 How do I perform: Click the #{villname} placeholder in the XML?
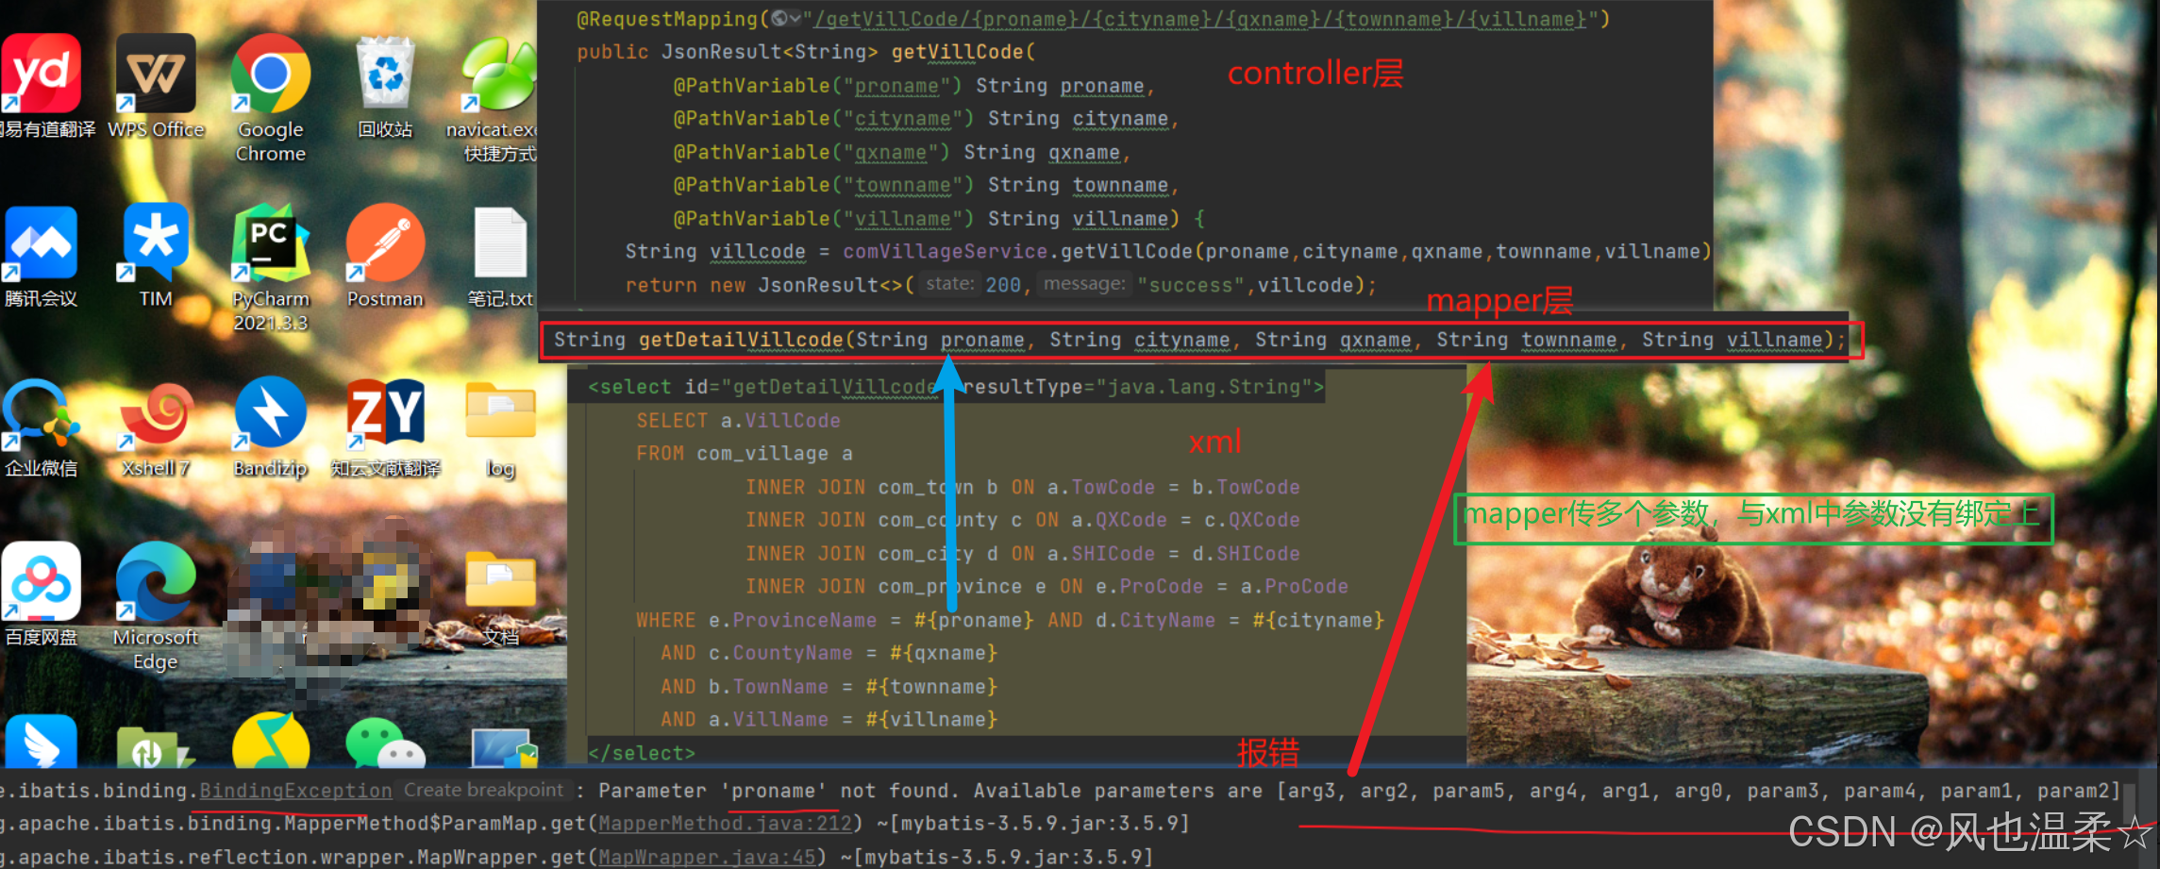click(x=931, y=719)
